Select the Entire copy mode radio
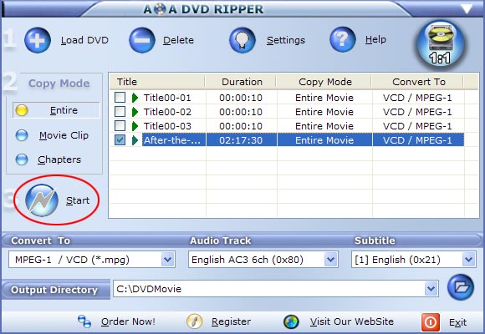The width and height of the screenshot is (485, 334). pyautogui.click(x=22, y=110)
